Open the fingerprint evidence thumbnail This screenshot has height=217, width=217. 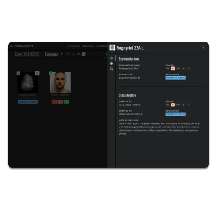[28, 82]
